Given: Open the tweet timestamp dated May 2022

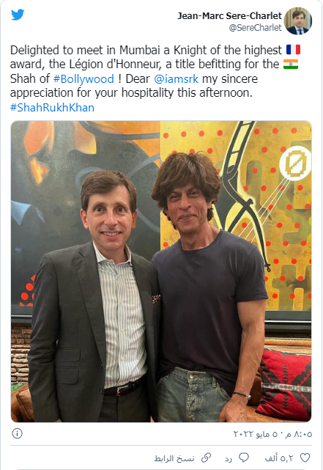Looking at the screenshot, I should point(272,434).
